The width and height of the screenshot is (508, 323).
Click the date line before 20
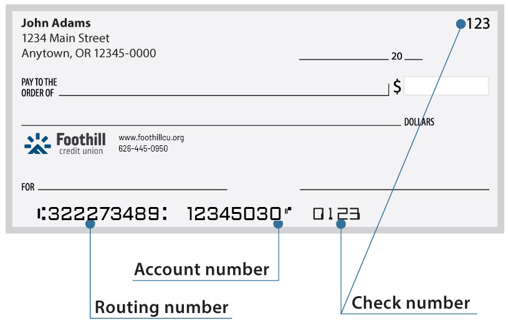tap(343, 59)
